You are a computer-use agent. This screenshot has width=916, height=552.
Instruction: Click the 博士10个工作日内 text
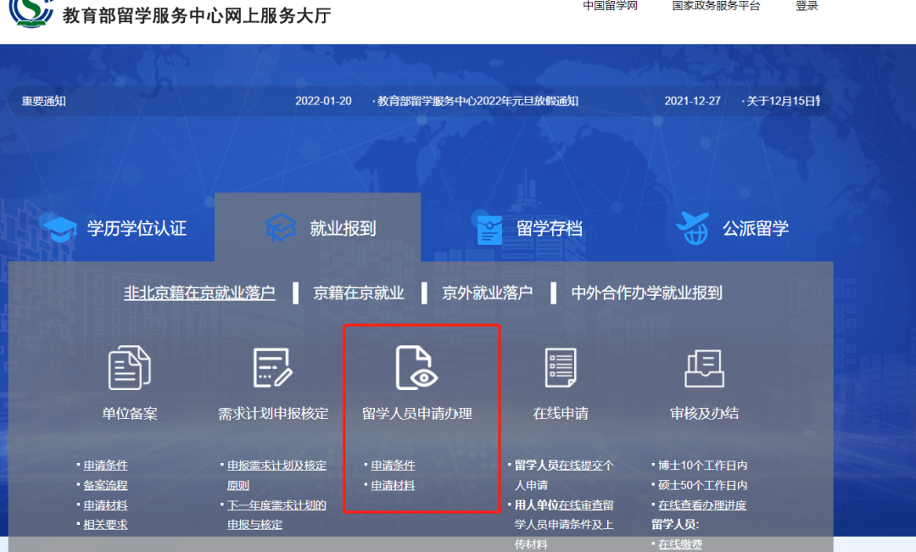703,466
